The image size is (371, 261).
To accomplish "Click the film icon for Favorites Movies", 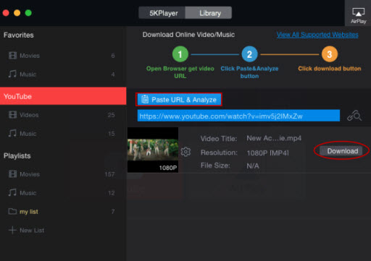I will click(12, 56).
